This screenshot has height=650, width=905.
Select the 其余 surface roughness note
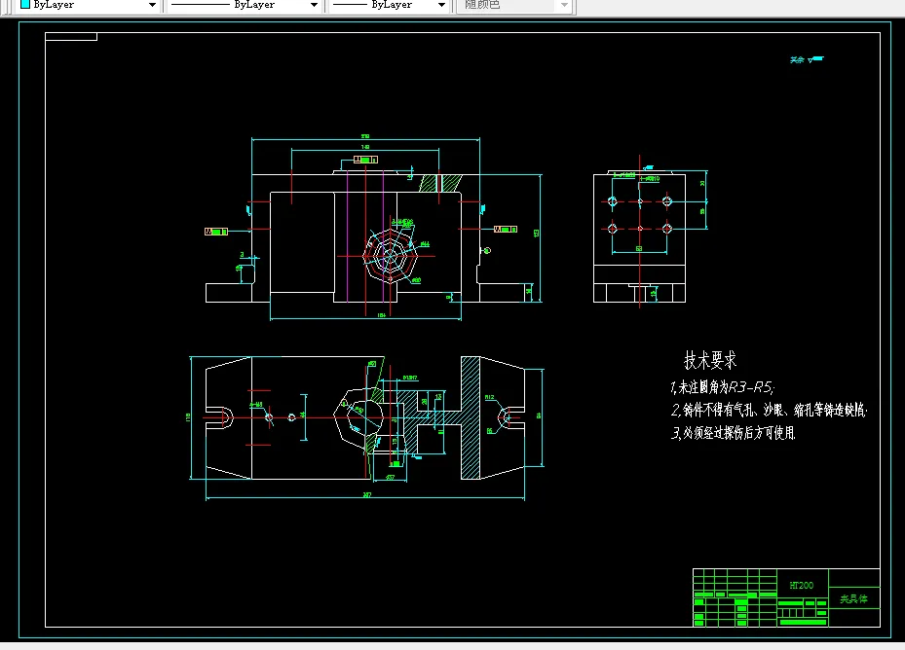[x=807, y=59]
